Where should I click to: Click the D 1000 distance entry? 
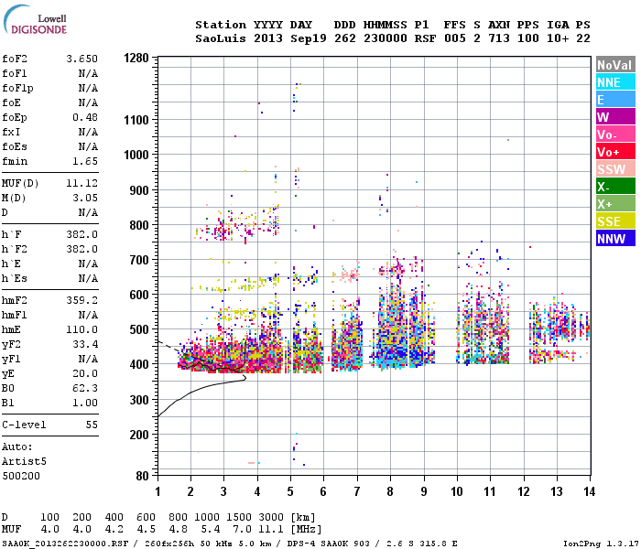coord(207,518)
